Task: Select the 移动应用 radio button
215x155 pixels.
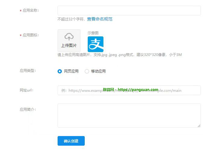Action: (87, 71)
